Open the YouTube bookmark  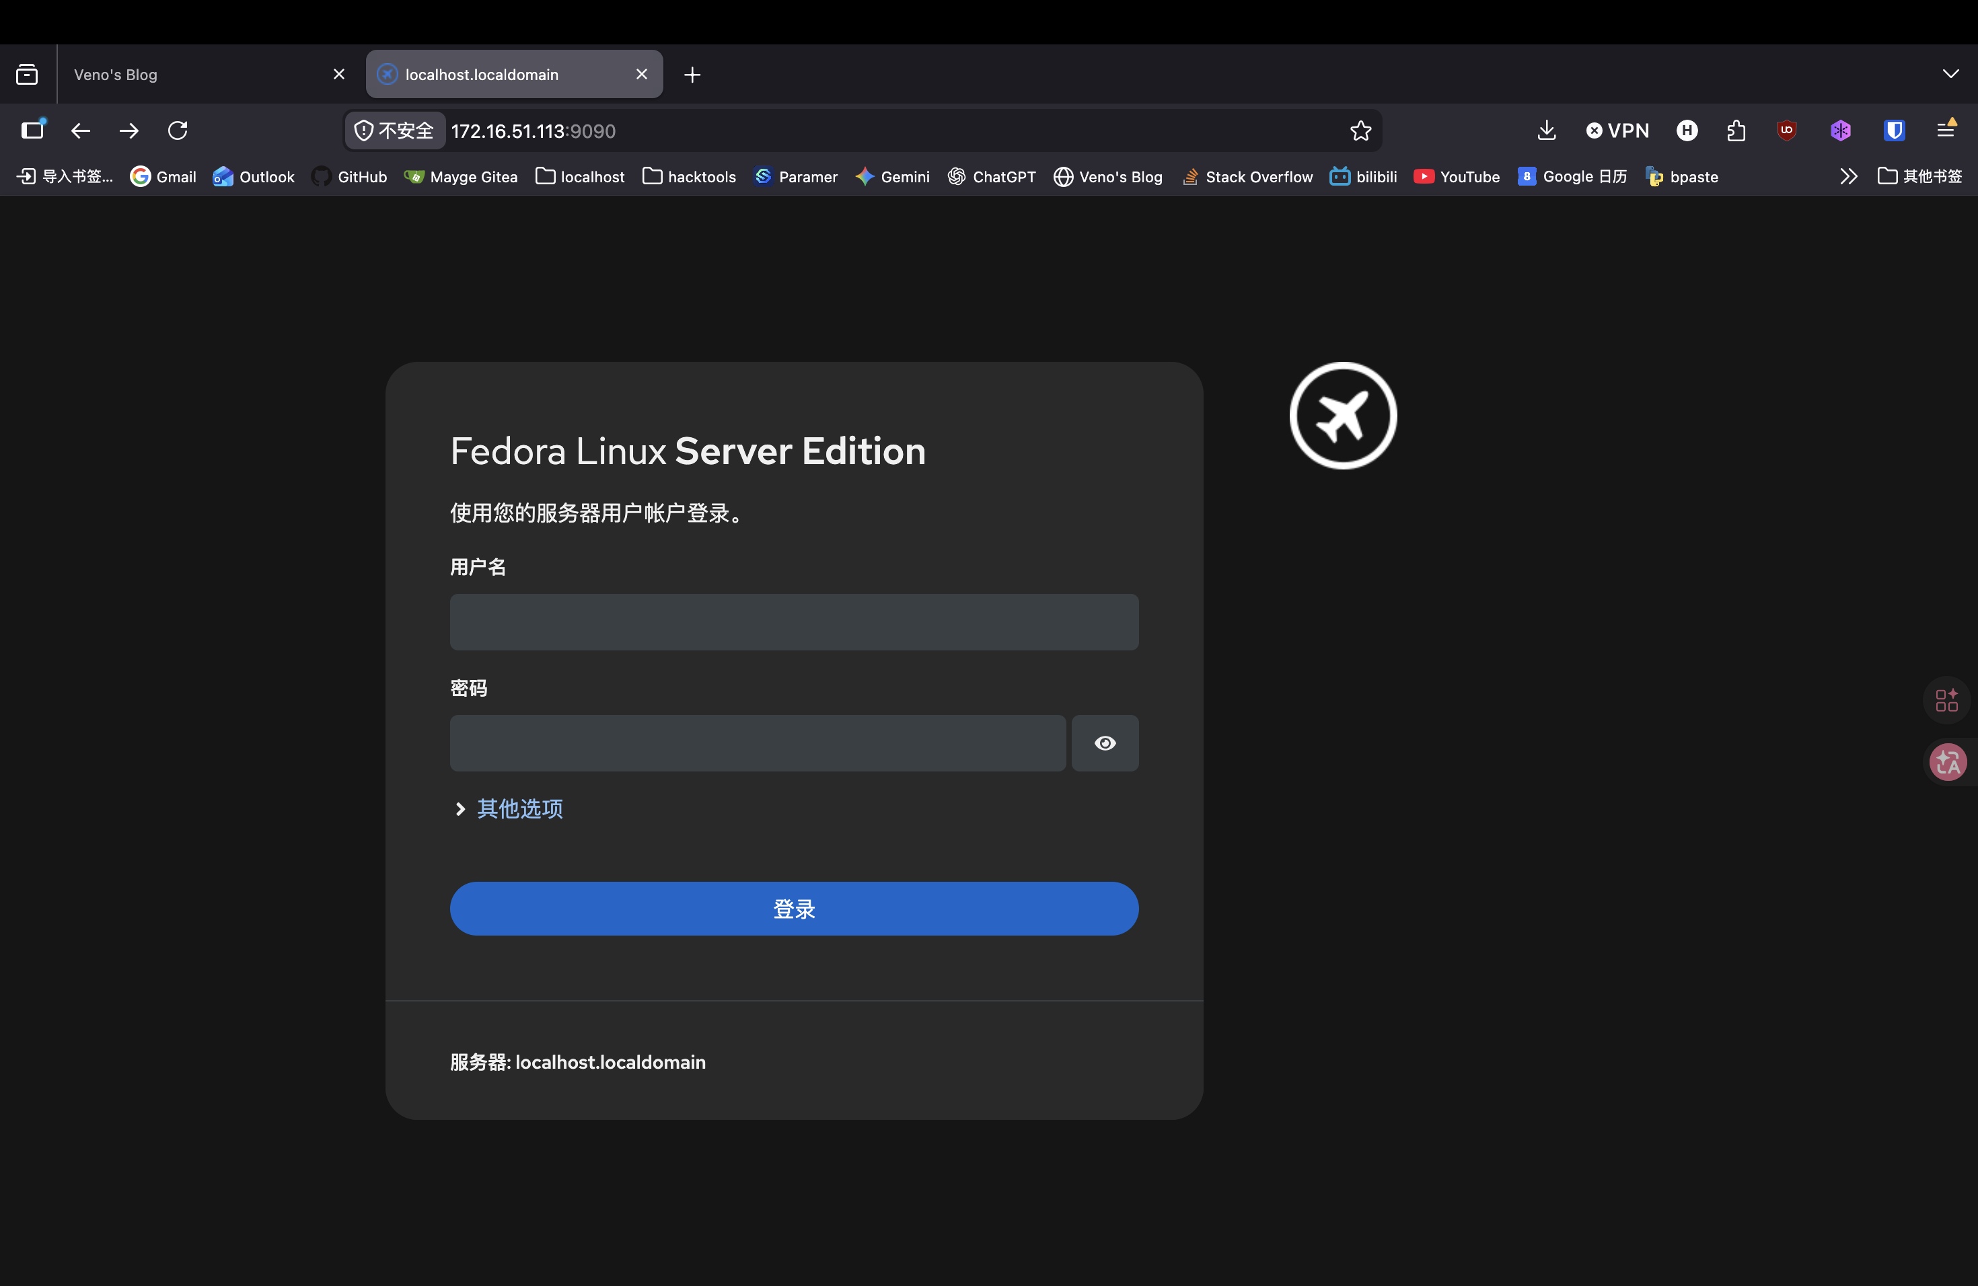coord(1457,176)
